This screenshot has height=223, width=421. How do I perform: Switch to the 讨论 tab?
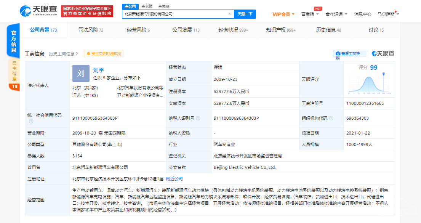[x=376, y=30]
